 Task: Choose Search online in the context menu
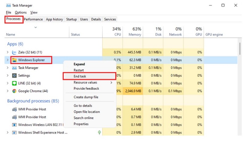tap(84, 118)
